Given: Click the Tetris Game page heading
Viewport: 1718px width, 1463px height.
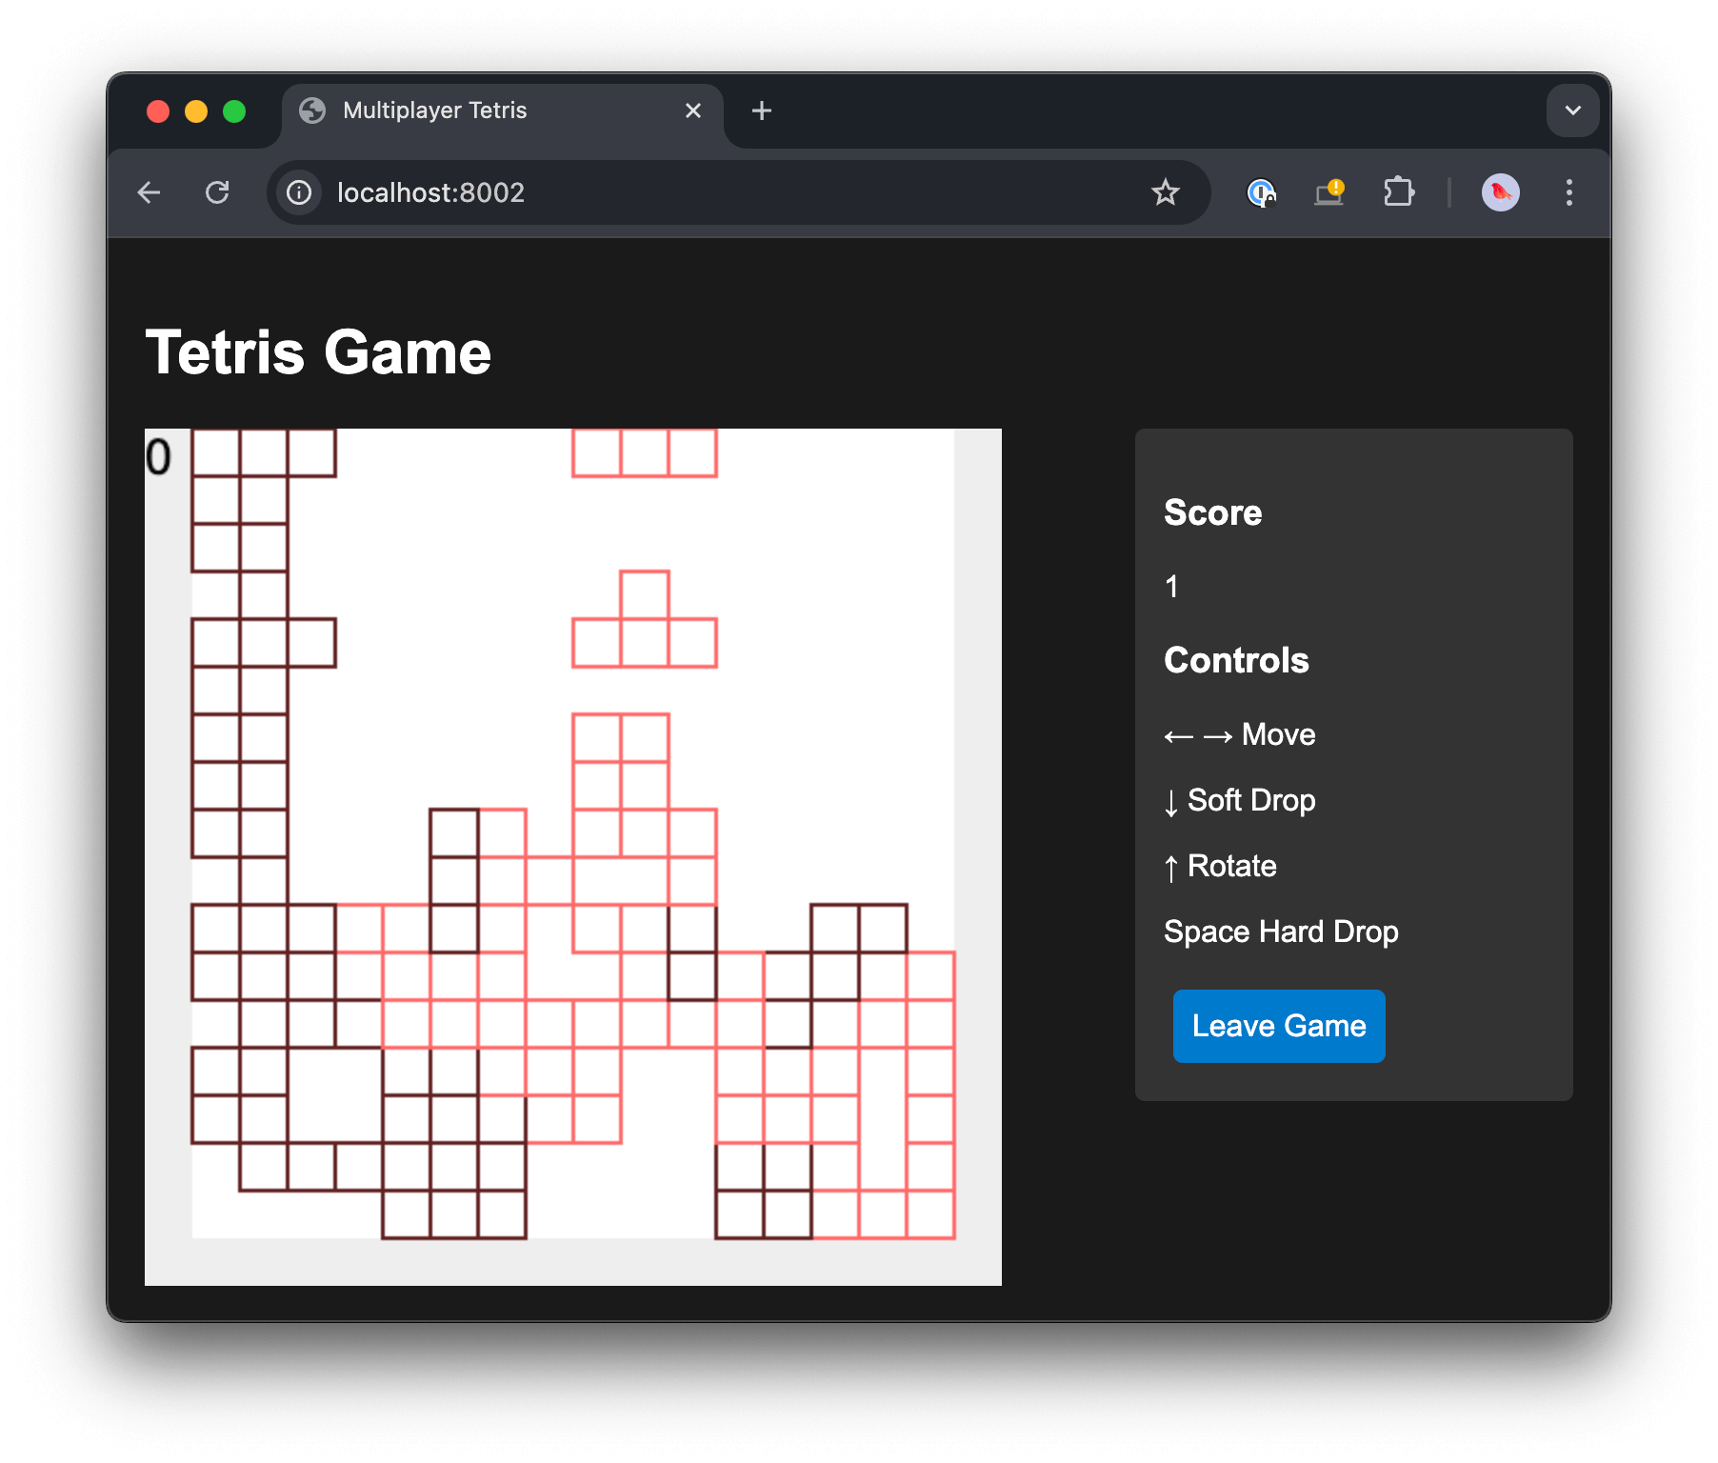Looking at the screenshot, I should pos(318,351).
